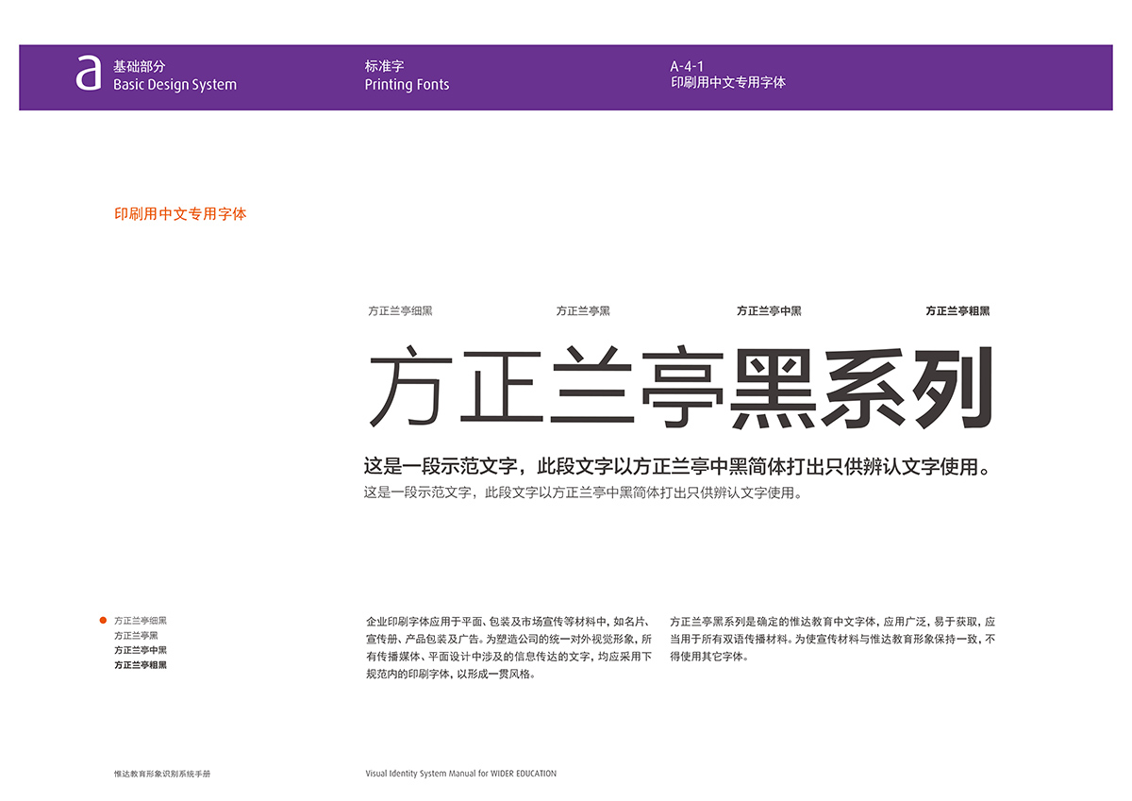The width and height of the screenshot is (1132, 801).
Task: Select the "方正兰亭细黑" label above the large title
Action: (x=400, y=310)
